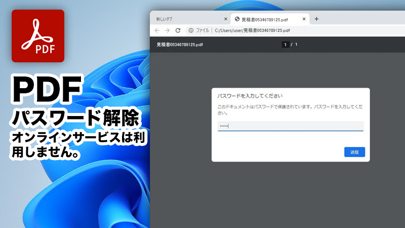This screenshot has height=228, width=405.
Task: Click the PDF viewer file name title
Action: pyautogui.click(x=180, y=45)
